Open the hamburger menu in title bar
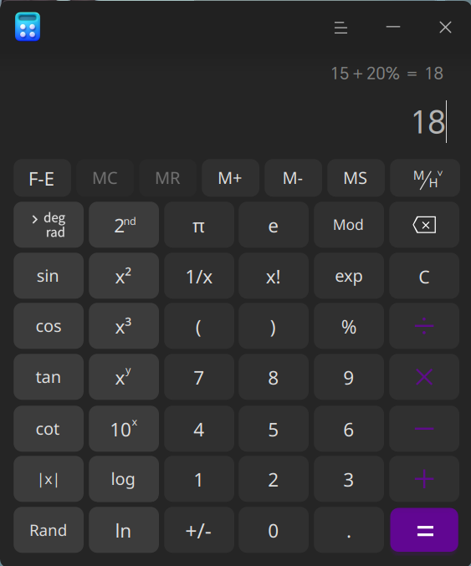 click(x=340, y=28)
